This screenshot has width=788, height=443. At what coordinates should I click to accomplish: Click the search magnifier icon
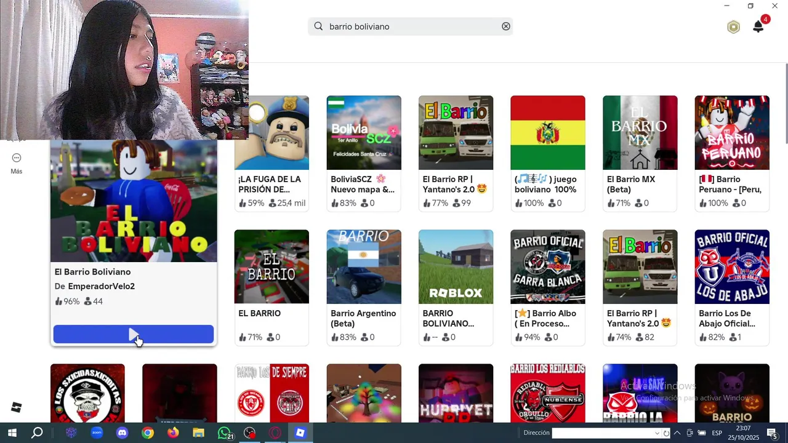coord(318,26)
